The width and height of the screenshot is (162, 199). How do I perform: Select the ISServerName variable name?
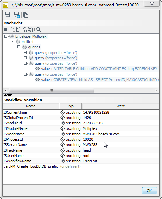pyautogui.click(x=15, y=145)
